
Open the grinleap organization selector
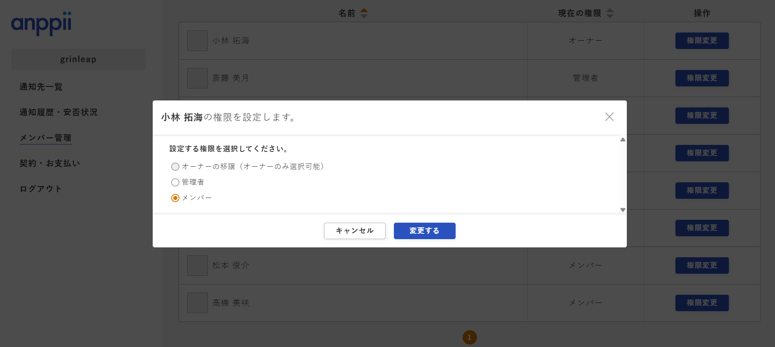pos(78,59)
